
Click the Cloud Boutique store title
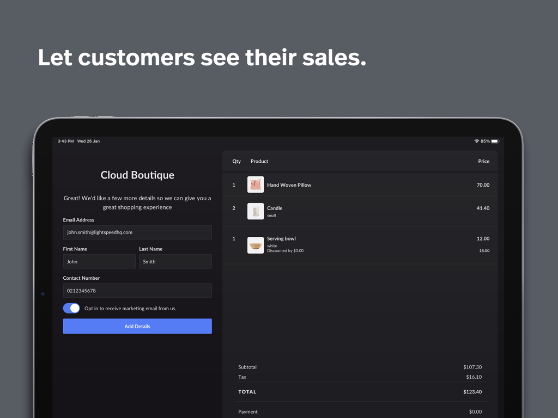137,175
